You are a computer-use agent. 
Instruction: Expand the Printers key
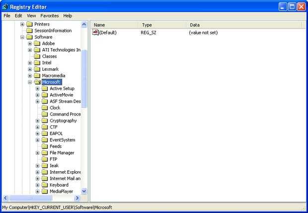click(22, 24)
